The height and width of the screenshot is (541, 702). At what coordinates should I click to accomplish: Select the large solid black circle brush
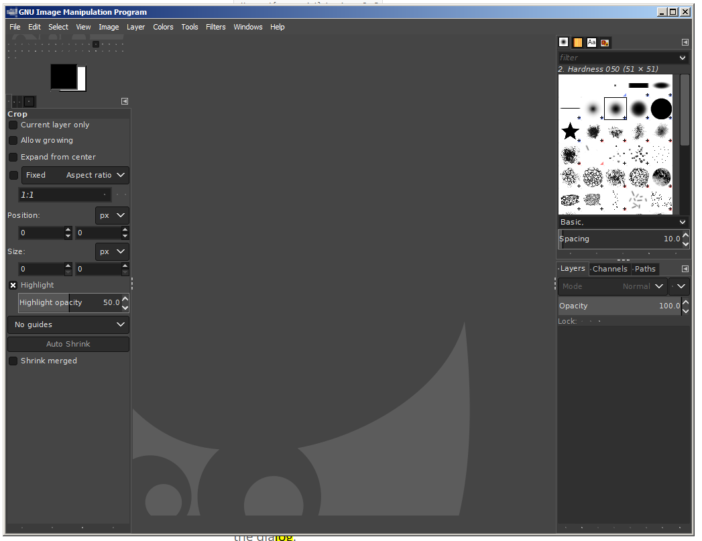point(661,108)
